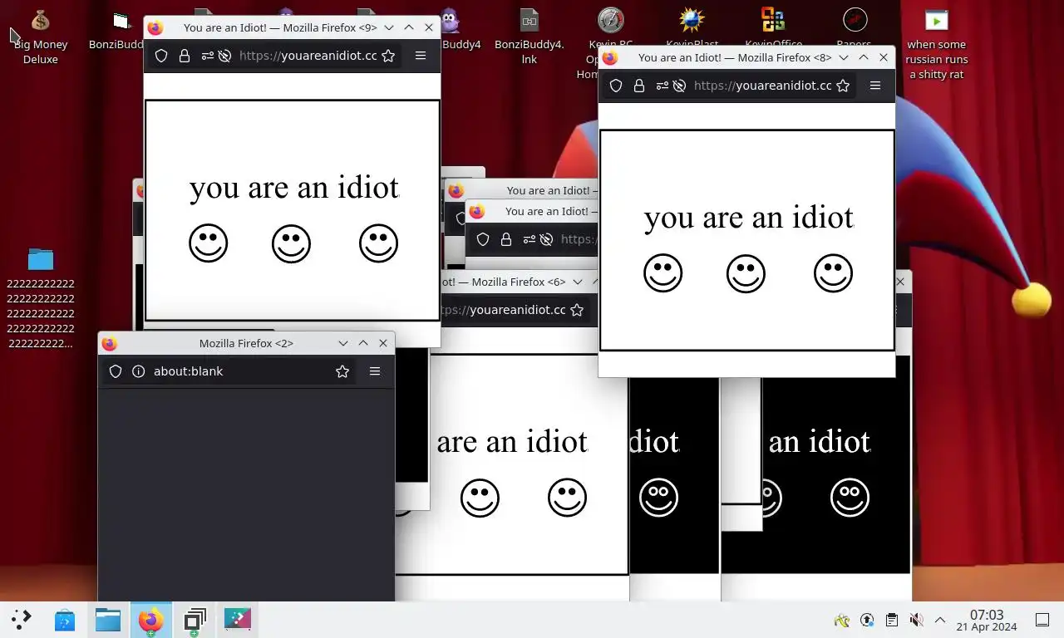
Task: Click autoplay blocked icon in Firefox <8>
Action: click(678, 86)
